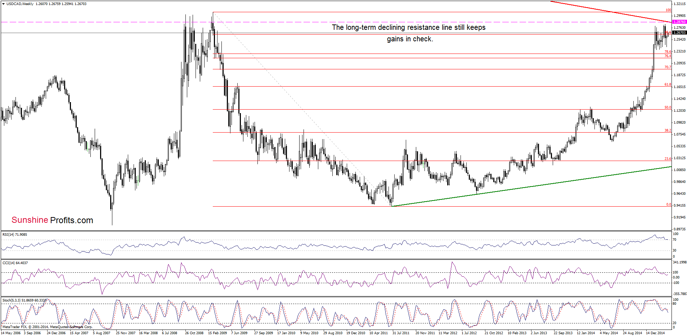Click the 50.0 Fibonacci level label
This screenshot has height=336, width=687.
(x=668, y=107)
